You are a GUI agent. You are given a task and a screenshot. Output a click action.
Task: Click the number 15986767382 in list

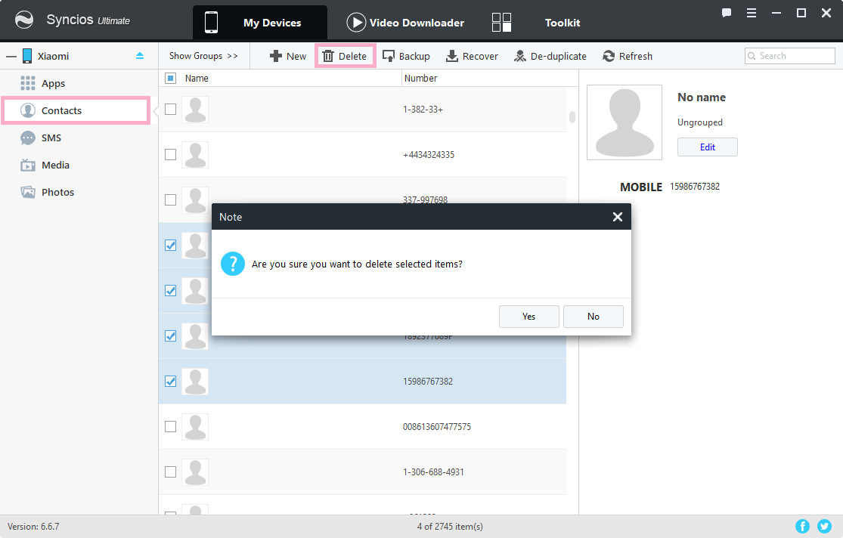click(428, 382)
